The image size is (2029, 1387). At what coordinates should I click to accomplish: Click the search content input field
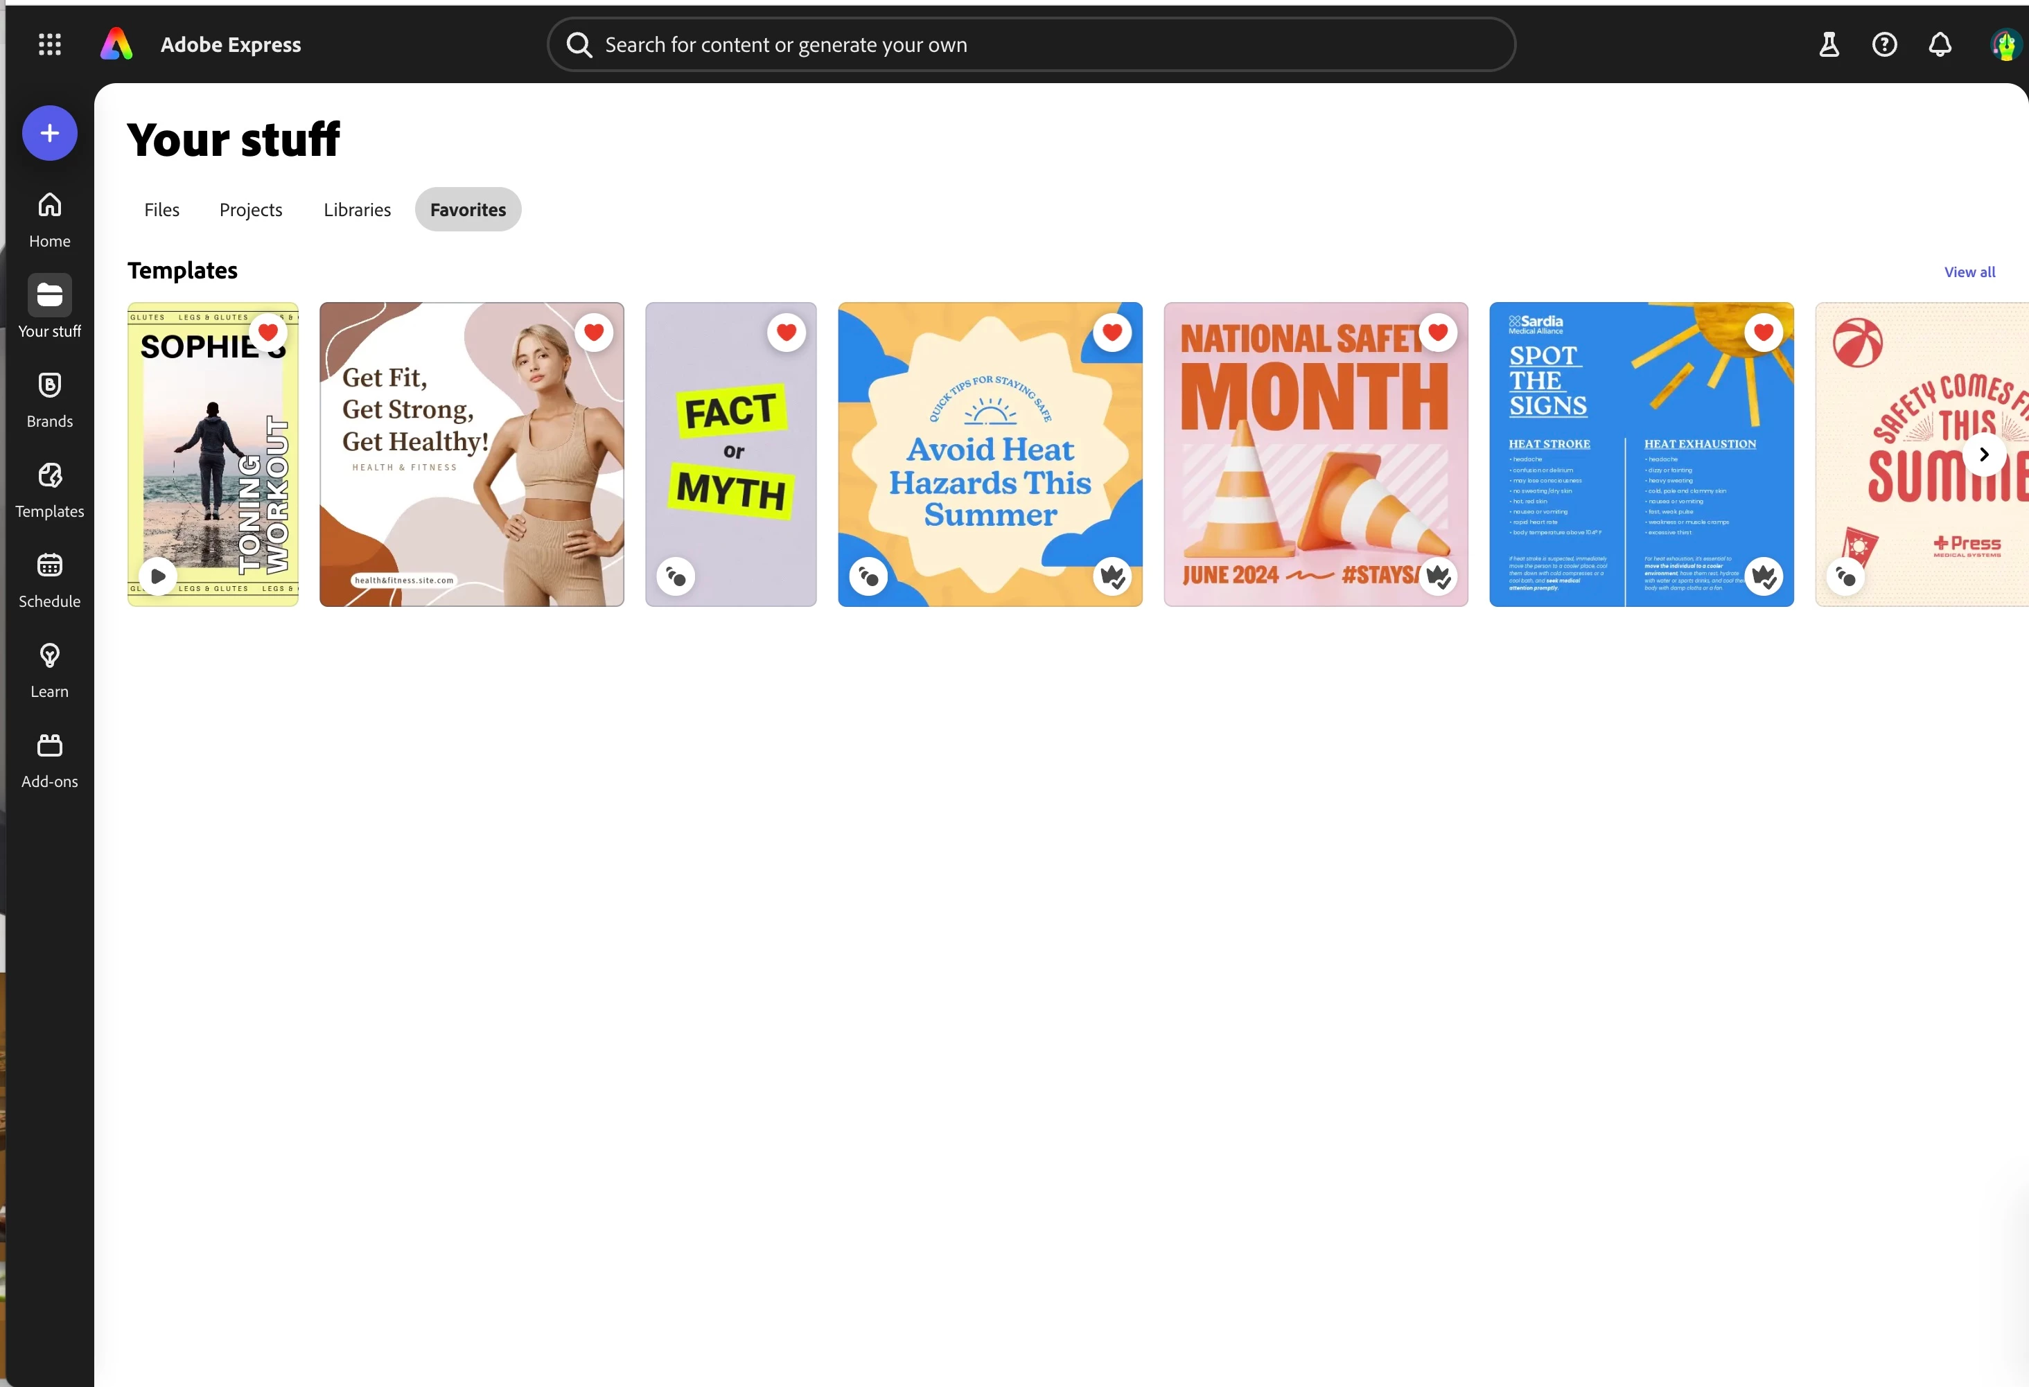[1030, 44]
